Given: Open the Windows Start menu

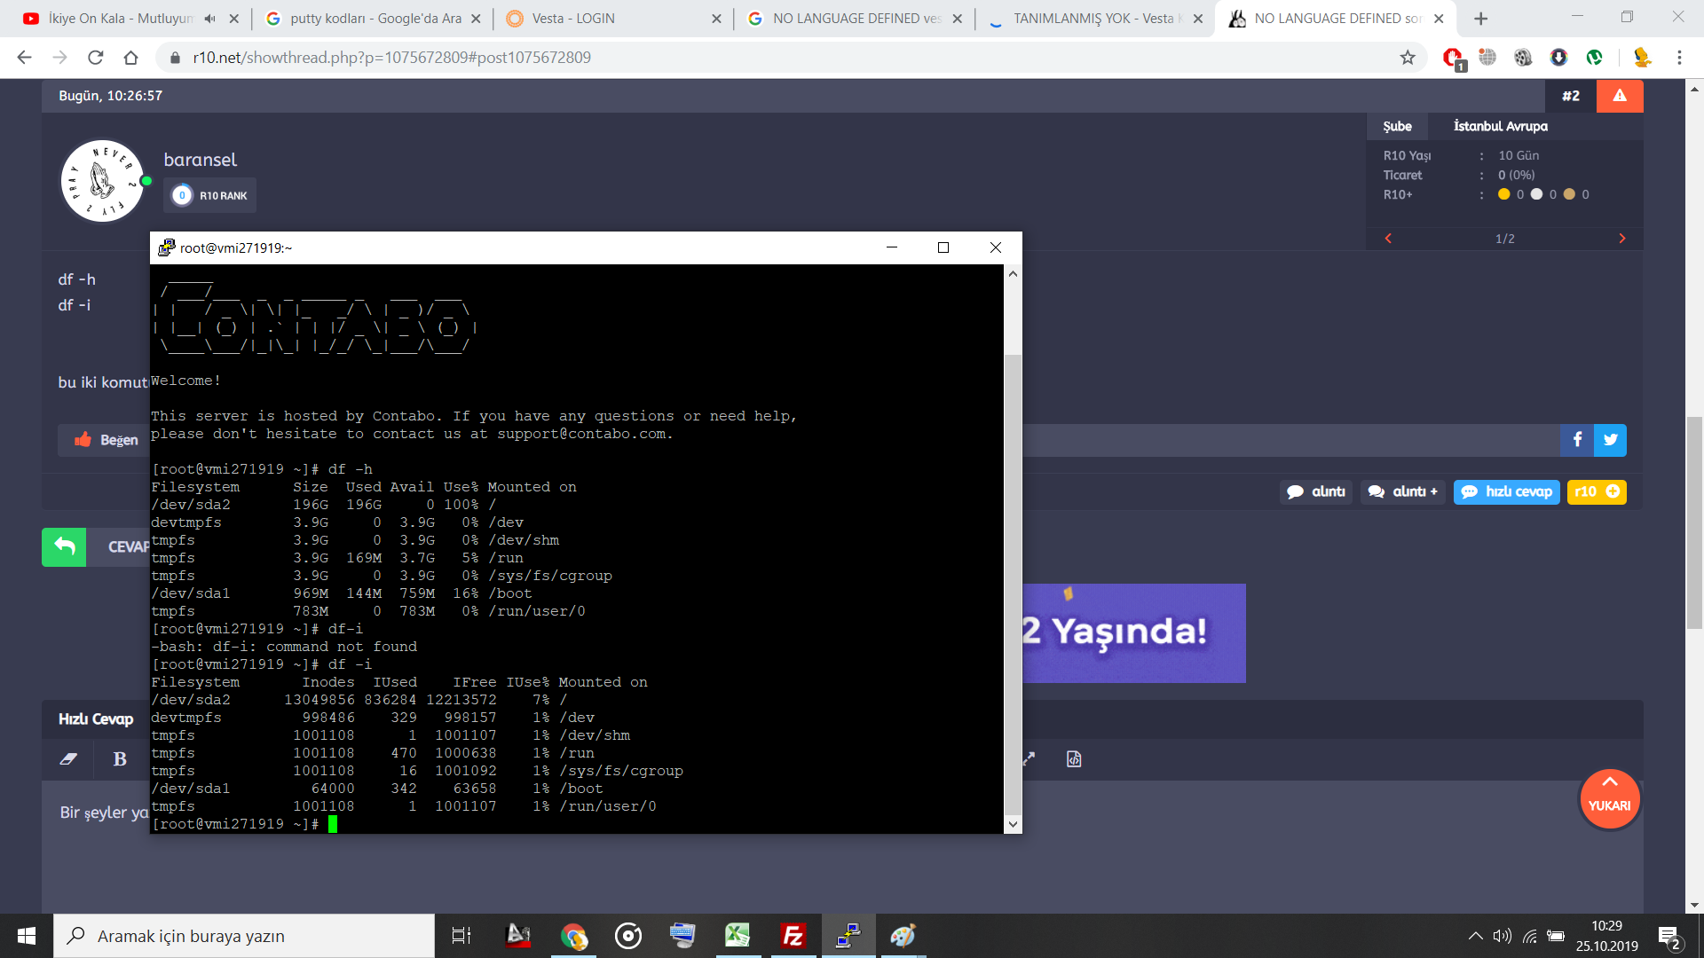Looking at the screenshot, I should (x=27, y=936).
